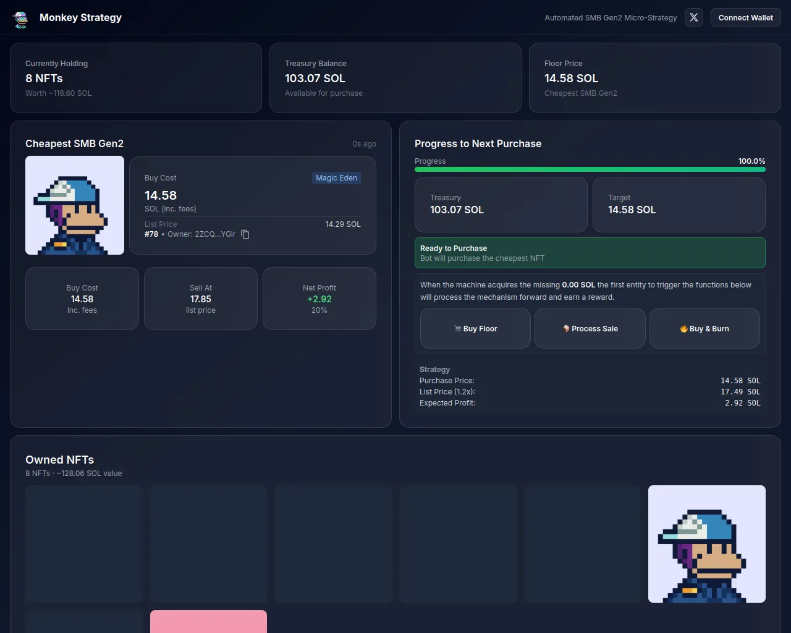The image size is (791, 633).
Task: Click the 14.29 SOL list price value
Action: click(343, 224)
